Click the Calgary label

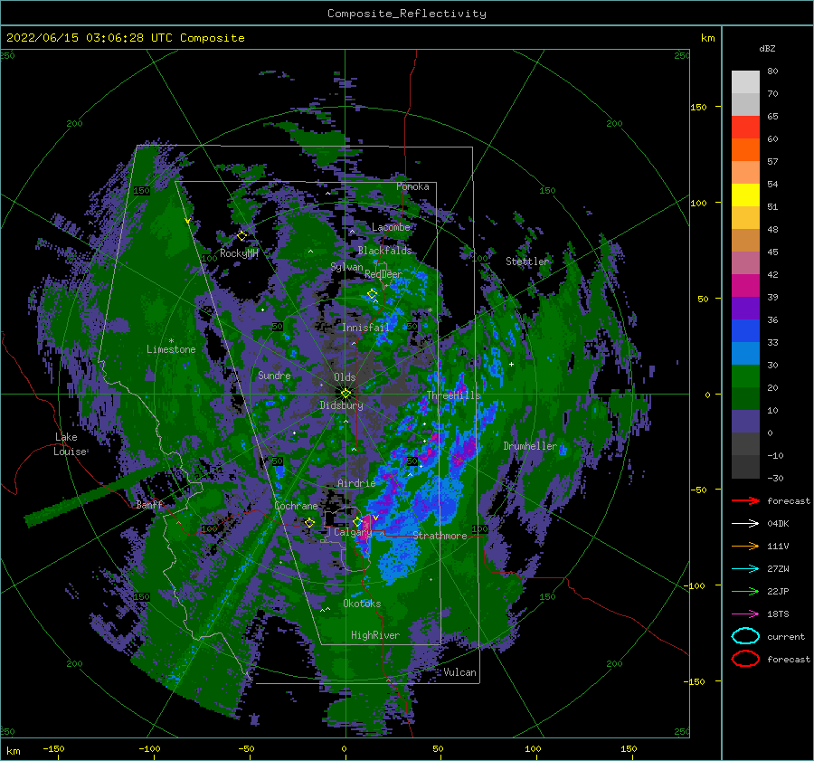(x=353, y=532)
